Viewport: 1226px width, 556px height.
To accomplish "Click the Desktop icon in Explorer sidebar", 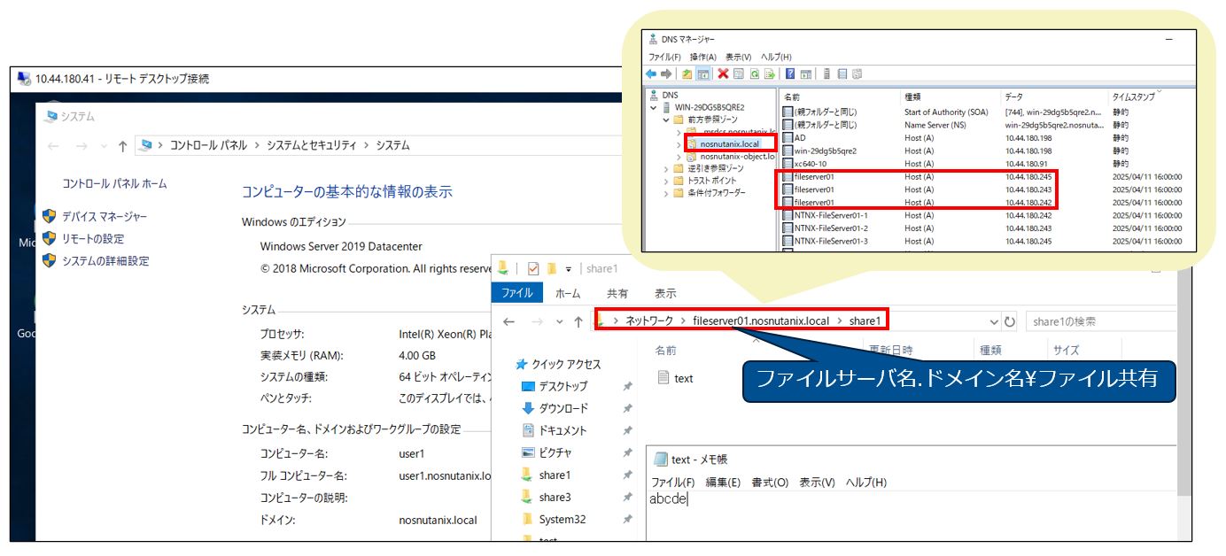I will point(528,386).
